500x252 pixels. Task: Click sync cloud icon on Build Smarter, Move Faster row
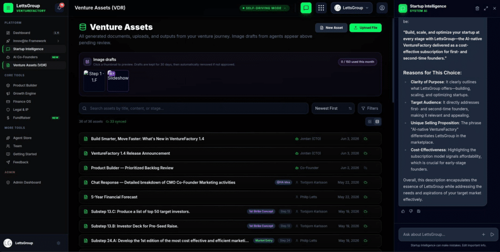coord(365,139)
